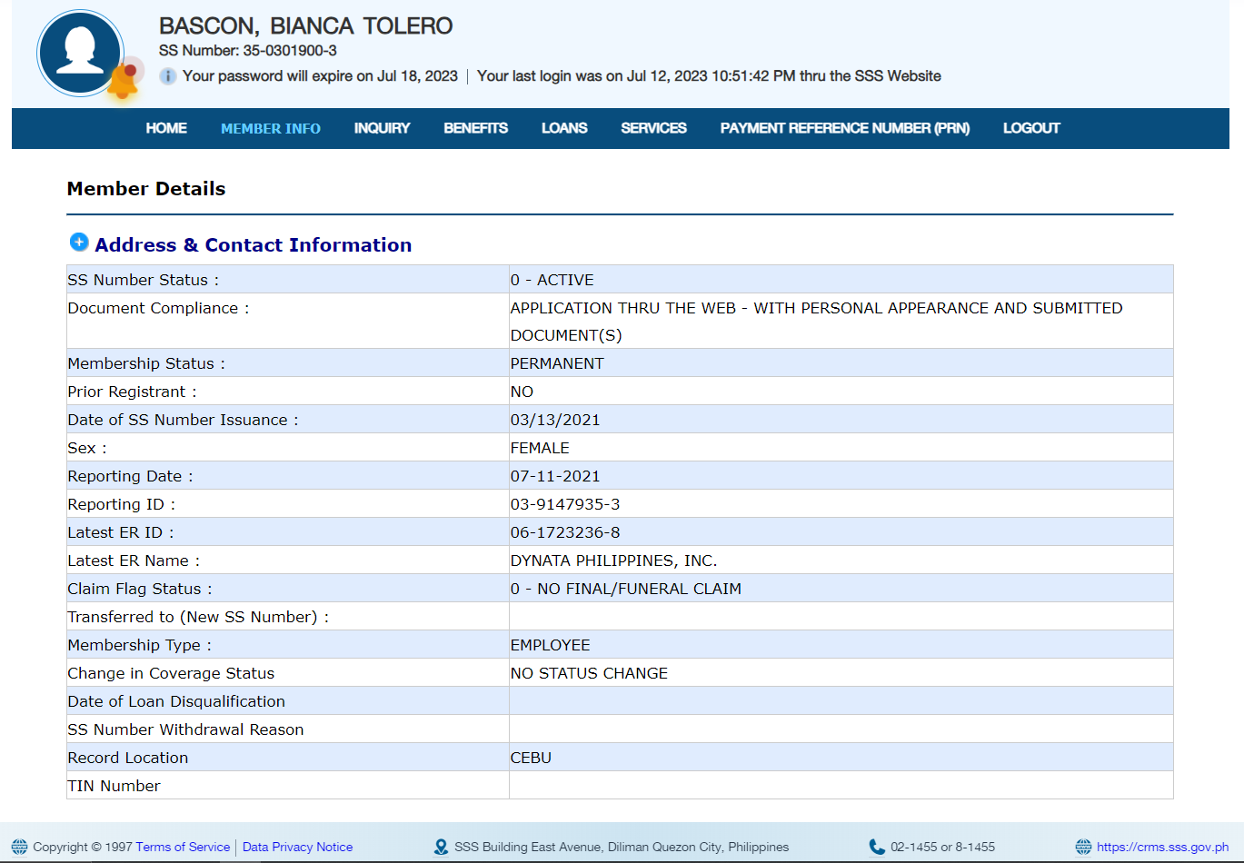Visit the crms.sss.gov.ph link
The width and height of the screenshot is (1244, 863).
(1162, 847)
